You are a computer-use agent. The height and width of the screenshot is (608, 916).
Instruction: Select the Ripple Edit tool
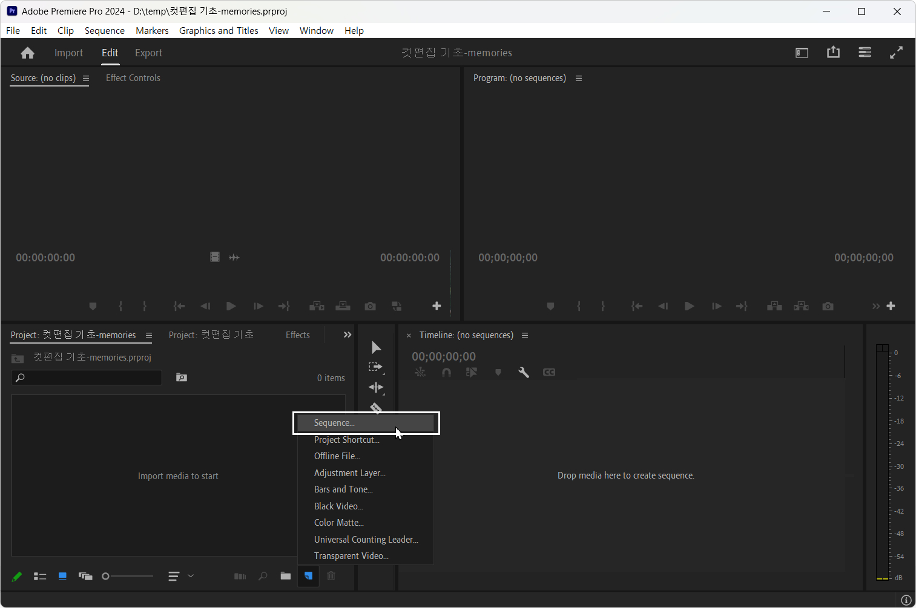(376, 387)
